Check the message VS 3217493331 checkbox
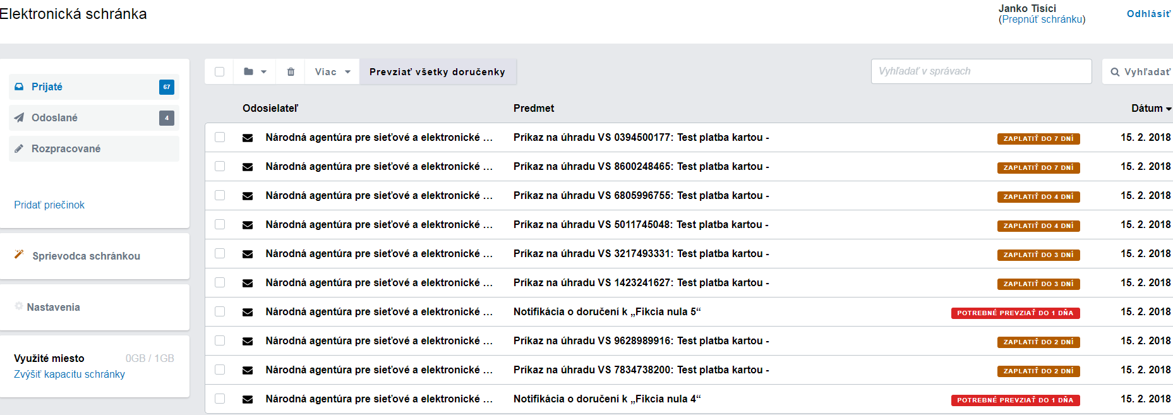 click(x=220, y=253)
